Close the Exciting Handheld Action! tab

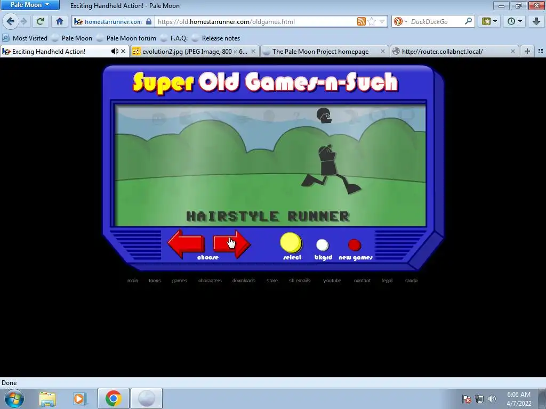point(123,52)
